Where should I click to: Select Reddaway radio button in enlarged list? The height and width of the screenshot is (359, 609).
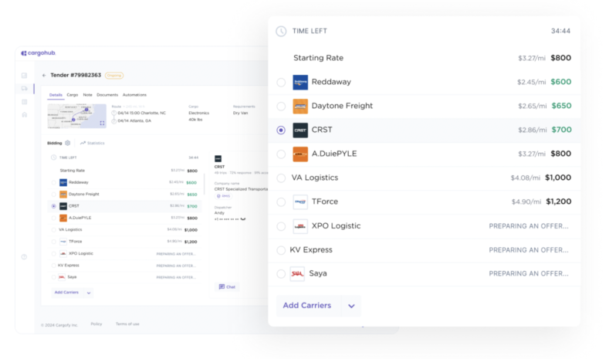tap(281, 82)
